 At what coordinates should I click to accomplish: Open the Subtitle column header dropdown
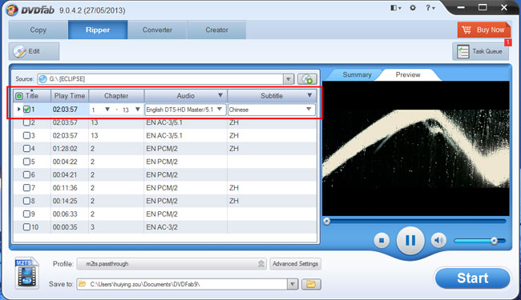(309, 95)
